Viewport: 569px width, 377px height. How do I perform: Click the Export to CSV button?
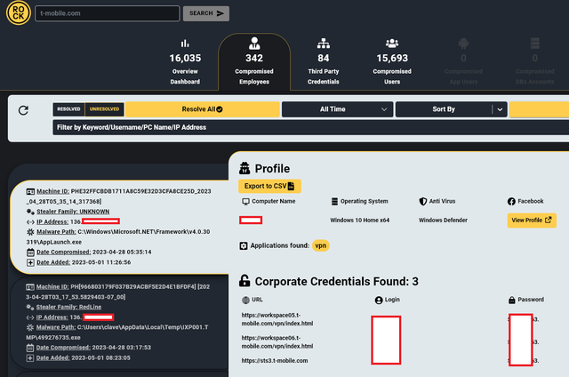click(269, 186)
